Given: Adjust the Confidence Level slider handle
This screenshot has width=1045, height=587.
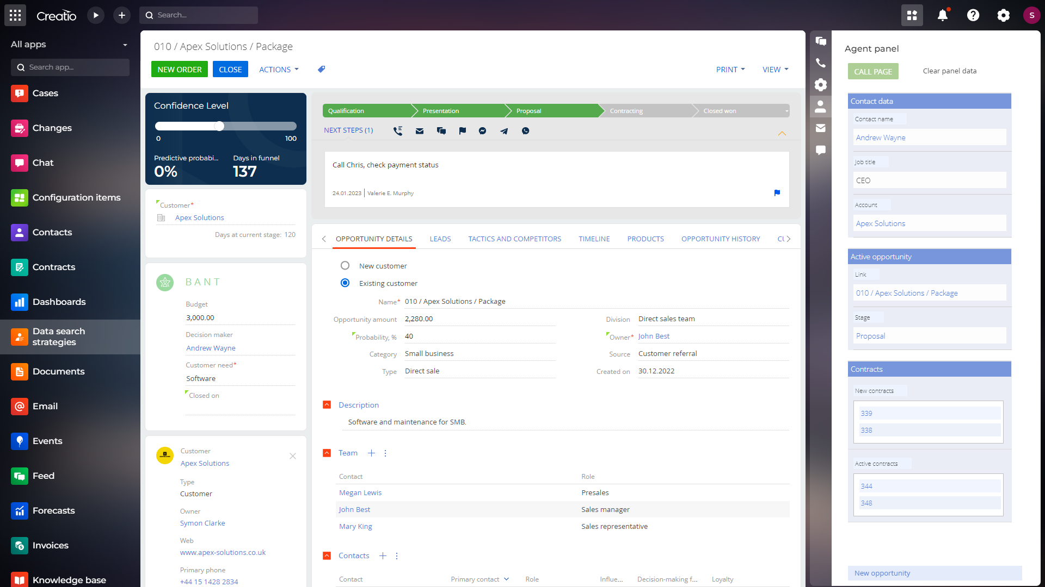Looking at the screenshot, I should [219, 126].
